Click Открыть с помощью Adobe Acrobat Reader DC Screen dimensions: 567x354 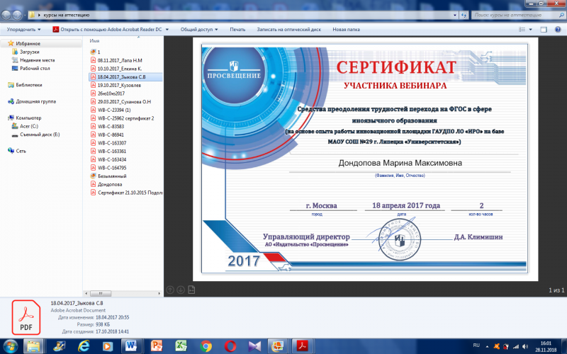107,30
